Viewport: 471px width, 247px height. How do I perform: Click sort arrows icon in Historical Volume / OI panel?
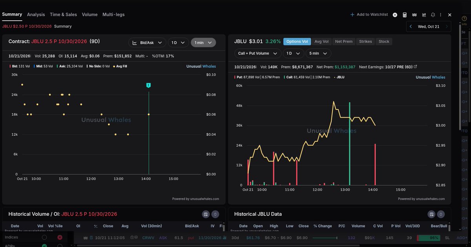click(x=215, y=214)
